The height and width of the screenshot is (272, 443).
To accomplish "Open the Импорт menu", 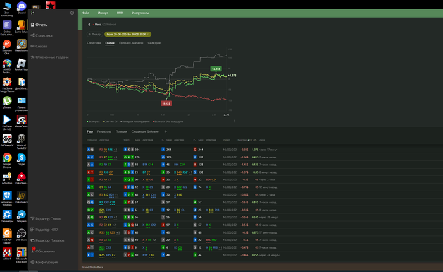I will click(x=103, y=13).
